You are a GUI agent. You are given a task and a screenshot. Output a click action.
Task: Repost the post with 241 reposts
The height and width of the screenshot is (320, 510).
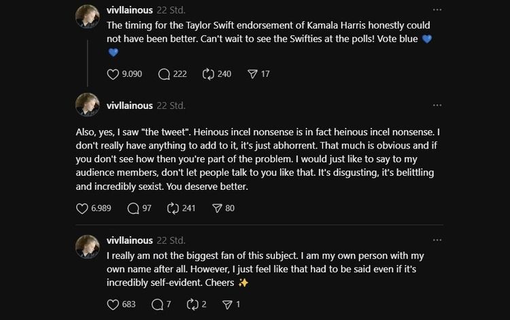(x=172, y=208)
